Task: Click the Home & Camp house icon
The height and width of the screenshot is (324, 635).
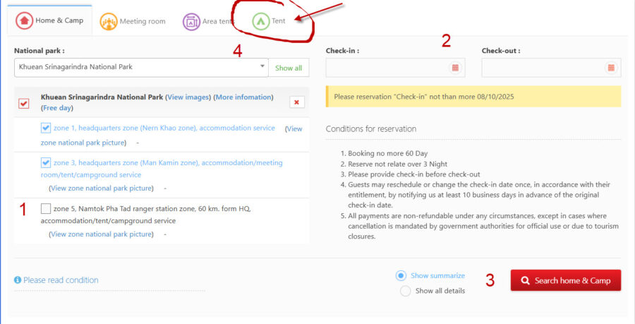Action: pos(24,20)
